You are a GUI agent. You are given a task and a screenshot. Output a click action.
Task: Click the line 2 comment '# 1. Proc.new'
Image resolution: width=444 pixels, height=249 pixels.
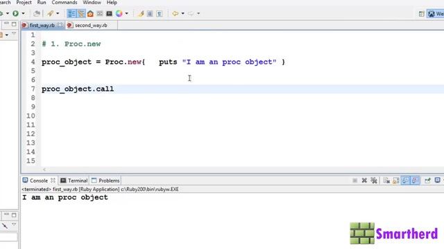71,44
